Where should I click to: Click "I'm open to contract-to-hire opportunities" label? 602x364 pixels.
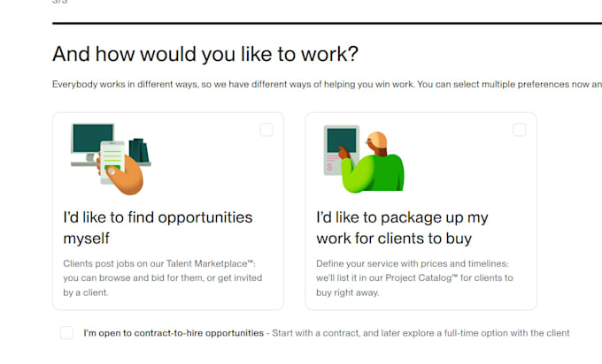click(x=174, y=333)
